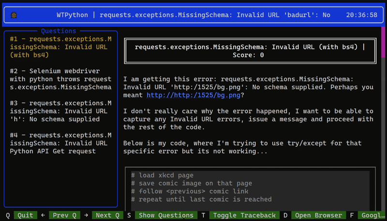Select question #2 Selenium webdriver
The width and height of the screenshot is (387, 221).
coord(61,79)
